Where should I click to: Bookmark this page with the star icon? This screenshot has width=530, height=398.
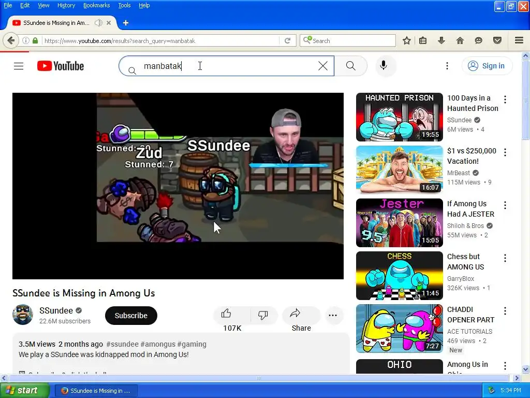[407, 40]
